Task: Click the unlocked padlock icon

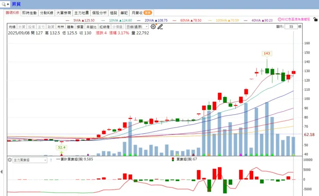Action: (316, 19)
